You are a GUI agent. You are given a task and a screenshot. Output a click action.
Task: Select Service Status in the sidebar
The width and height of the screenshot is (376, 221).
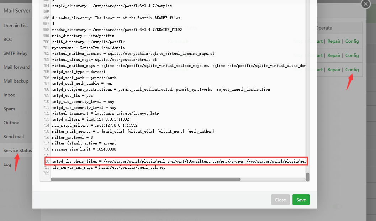[18, 151]
